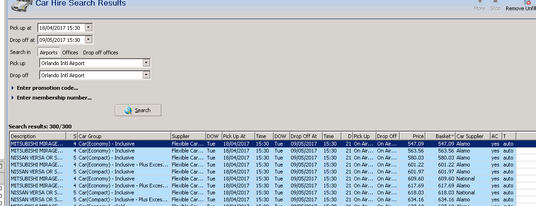Click the More toolbar button
536x206 pixels.
pos(480,6)
